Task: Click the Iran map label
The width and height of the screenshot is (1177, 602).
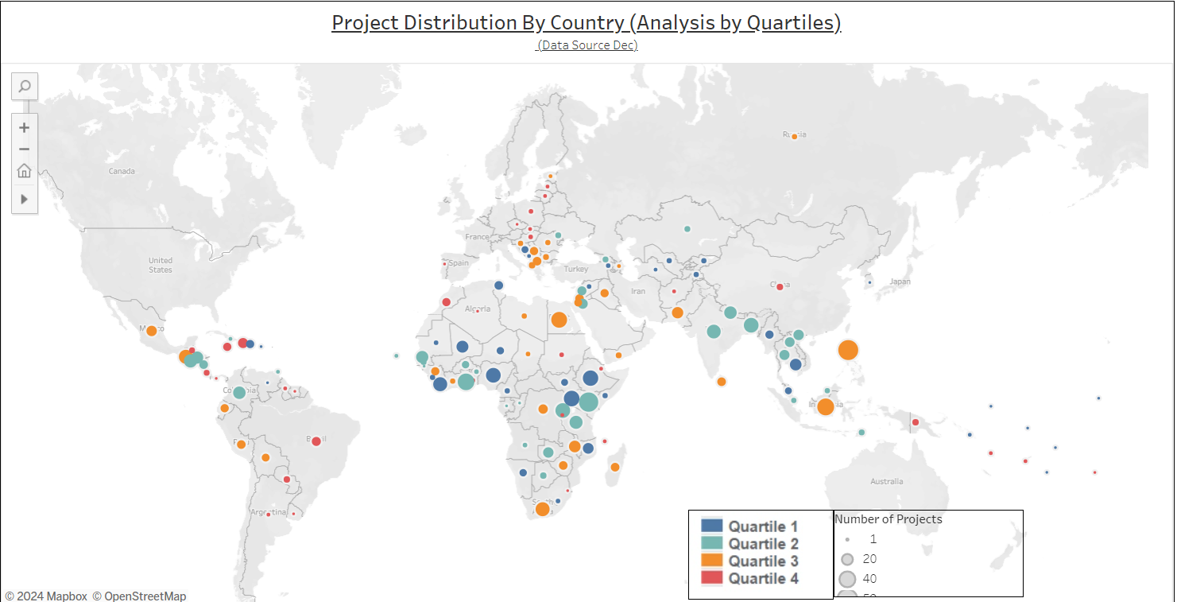Action: point(638,291)
